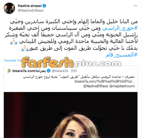The image size is (142, 138).
Task: Open the quoted tweet's photo of the woman
Action: [71, 115]
